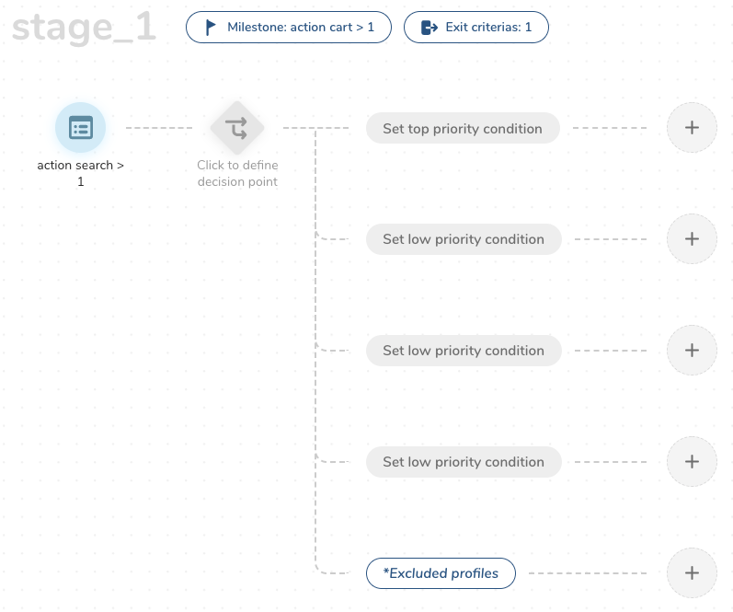Click the decision point diamond icon
Image resolution: width=733 pixels, height=612 pixels.
(237, 128)
